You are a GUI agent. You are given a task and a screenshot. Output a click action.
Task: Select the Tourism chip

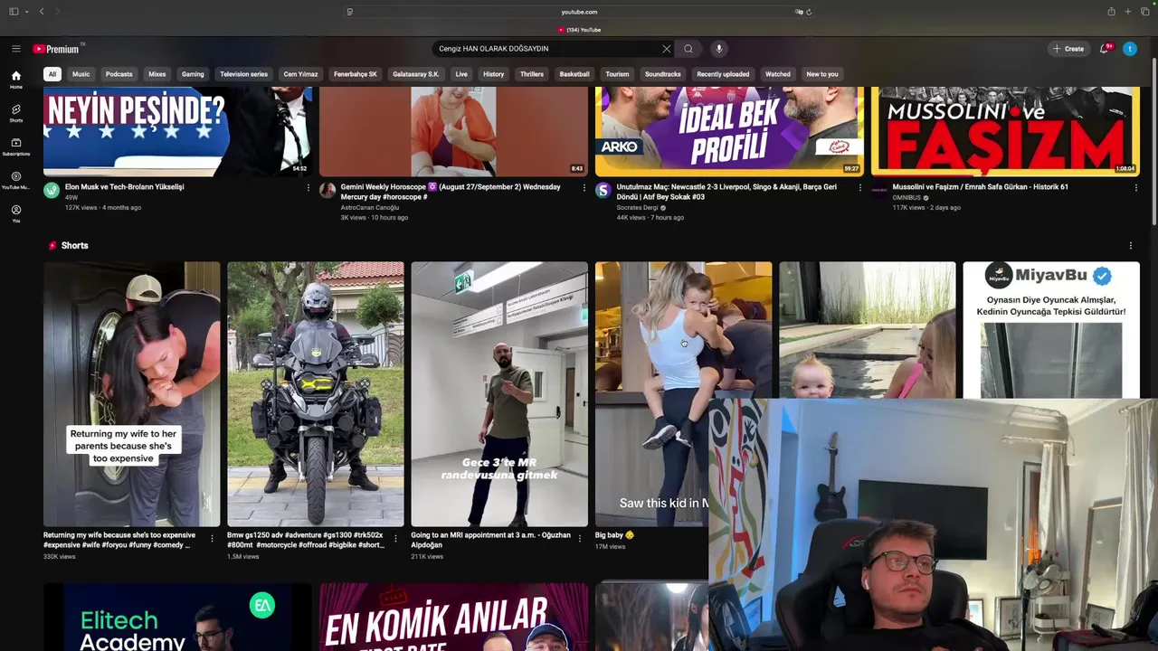[617, 74]
